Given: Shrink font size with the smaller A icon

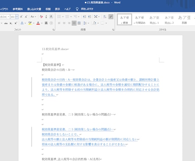Looking at the screenshot, I should pos(26,17).
